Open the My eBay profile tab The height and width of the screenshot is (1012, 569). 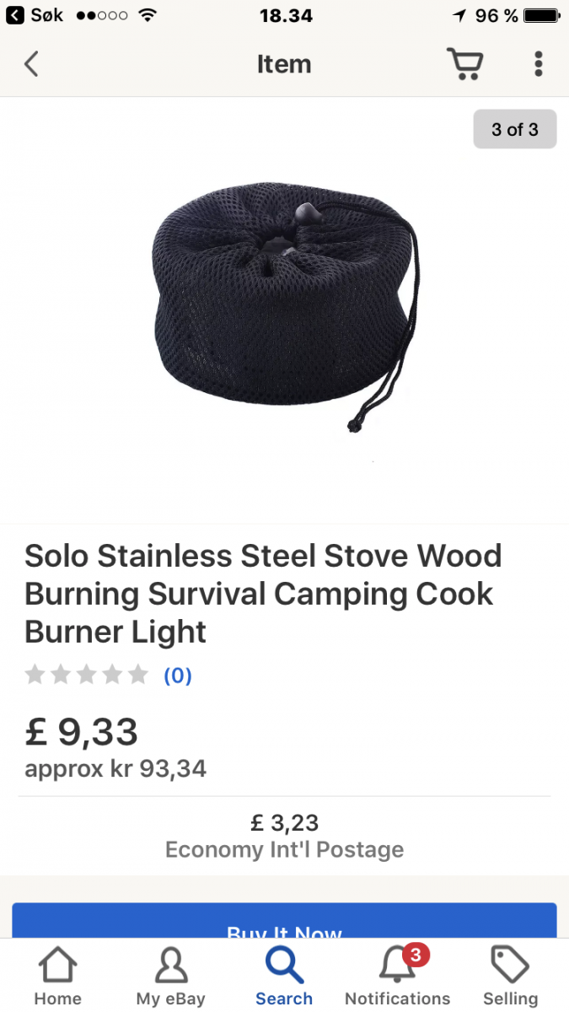click(171, 976)
